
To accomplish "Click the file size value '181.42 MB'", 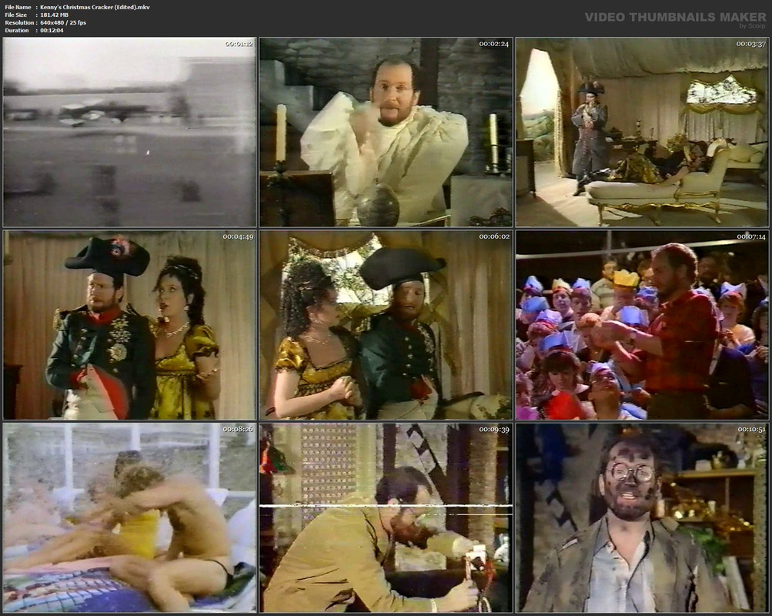I will 54,15.
